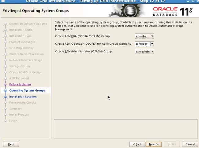Image resolution: width=199 pixels, height=148 pixels.
Task: Click the Product Languages step
Action: [x=22, y=42]
